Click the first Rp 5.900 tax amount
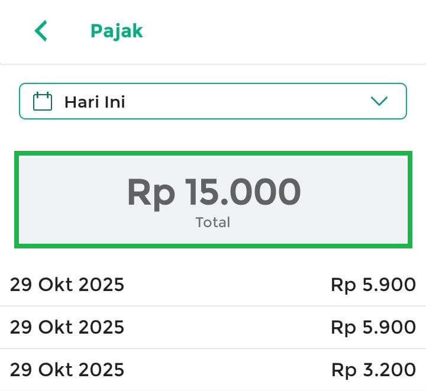 [x=373, y=285]
